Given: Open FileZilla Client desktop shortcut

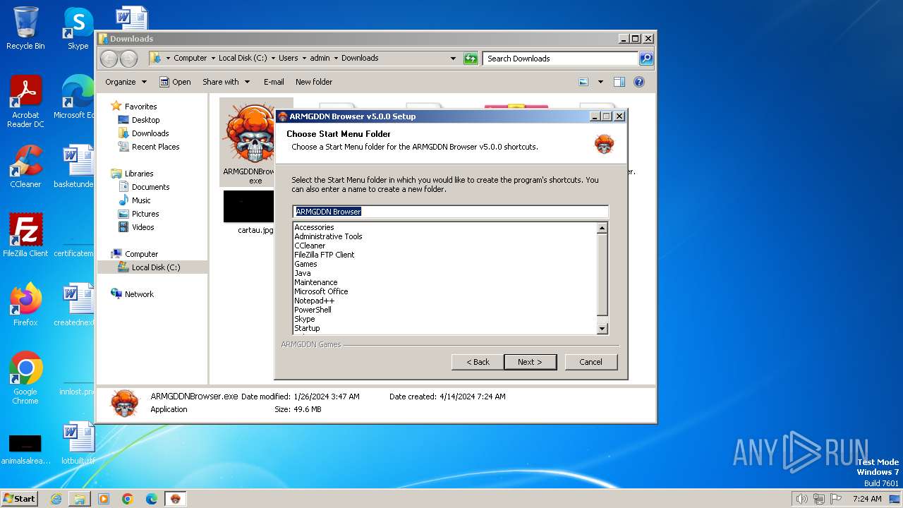Looking at the screenshot, I should pos(25,235).
